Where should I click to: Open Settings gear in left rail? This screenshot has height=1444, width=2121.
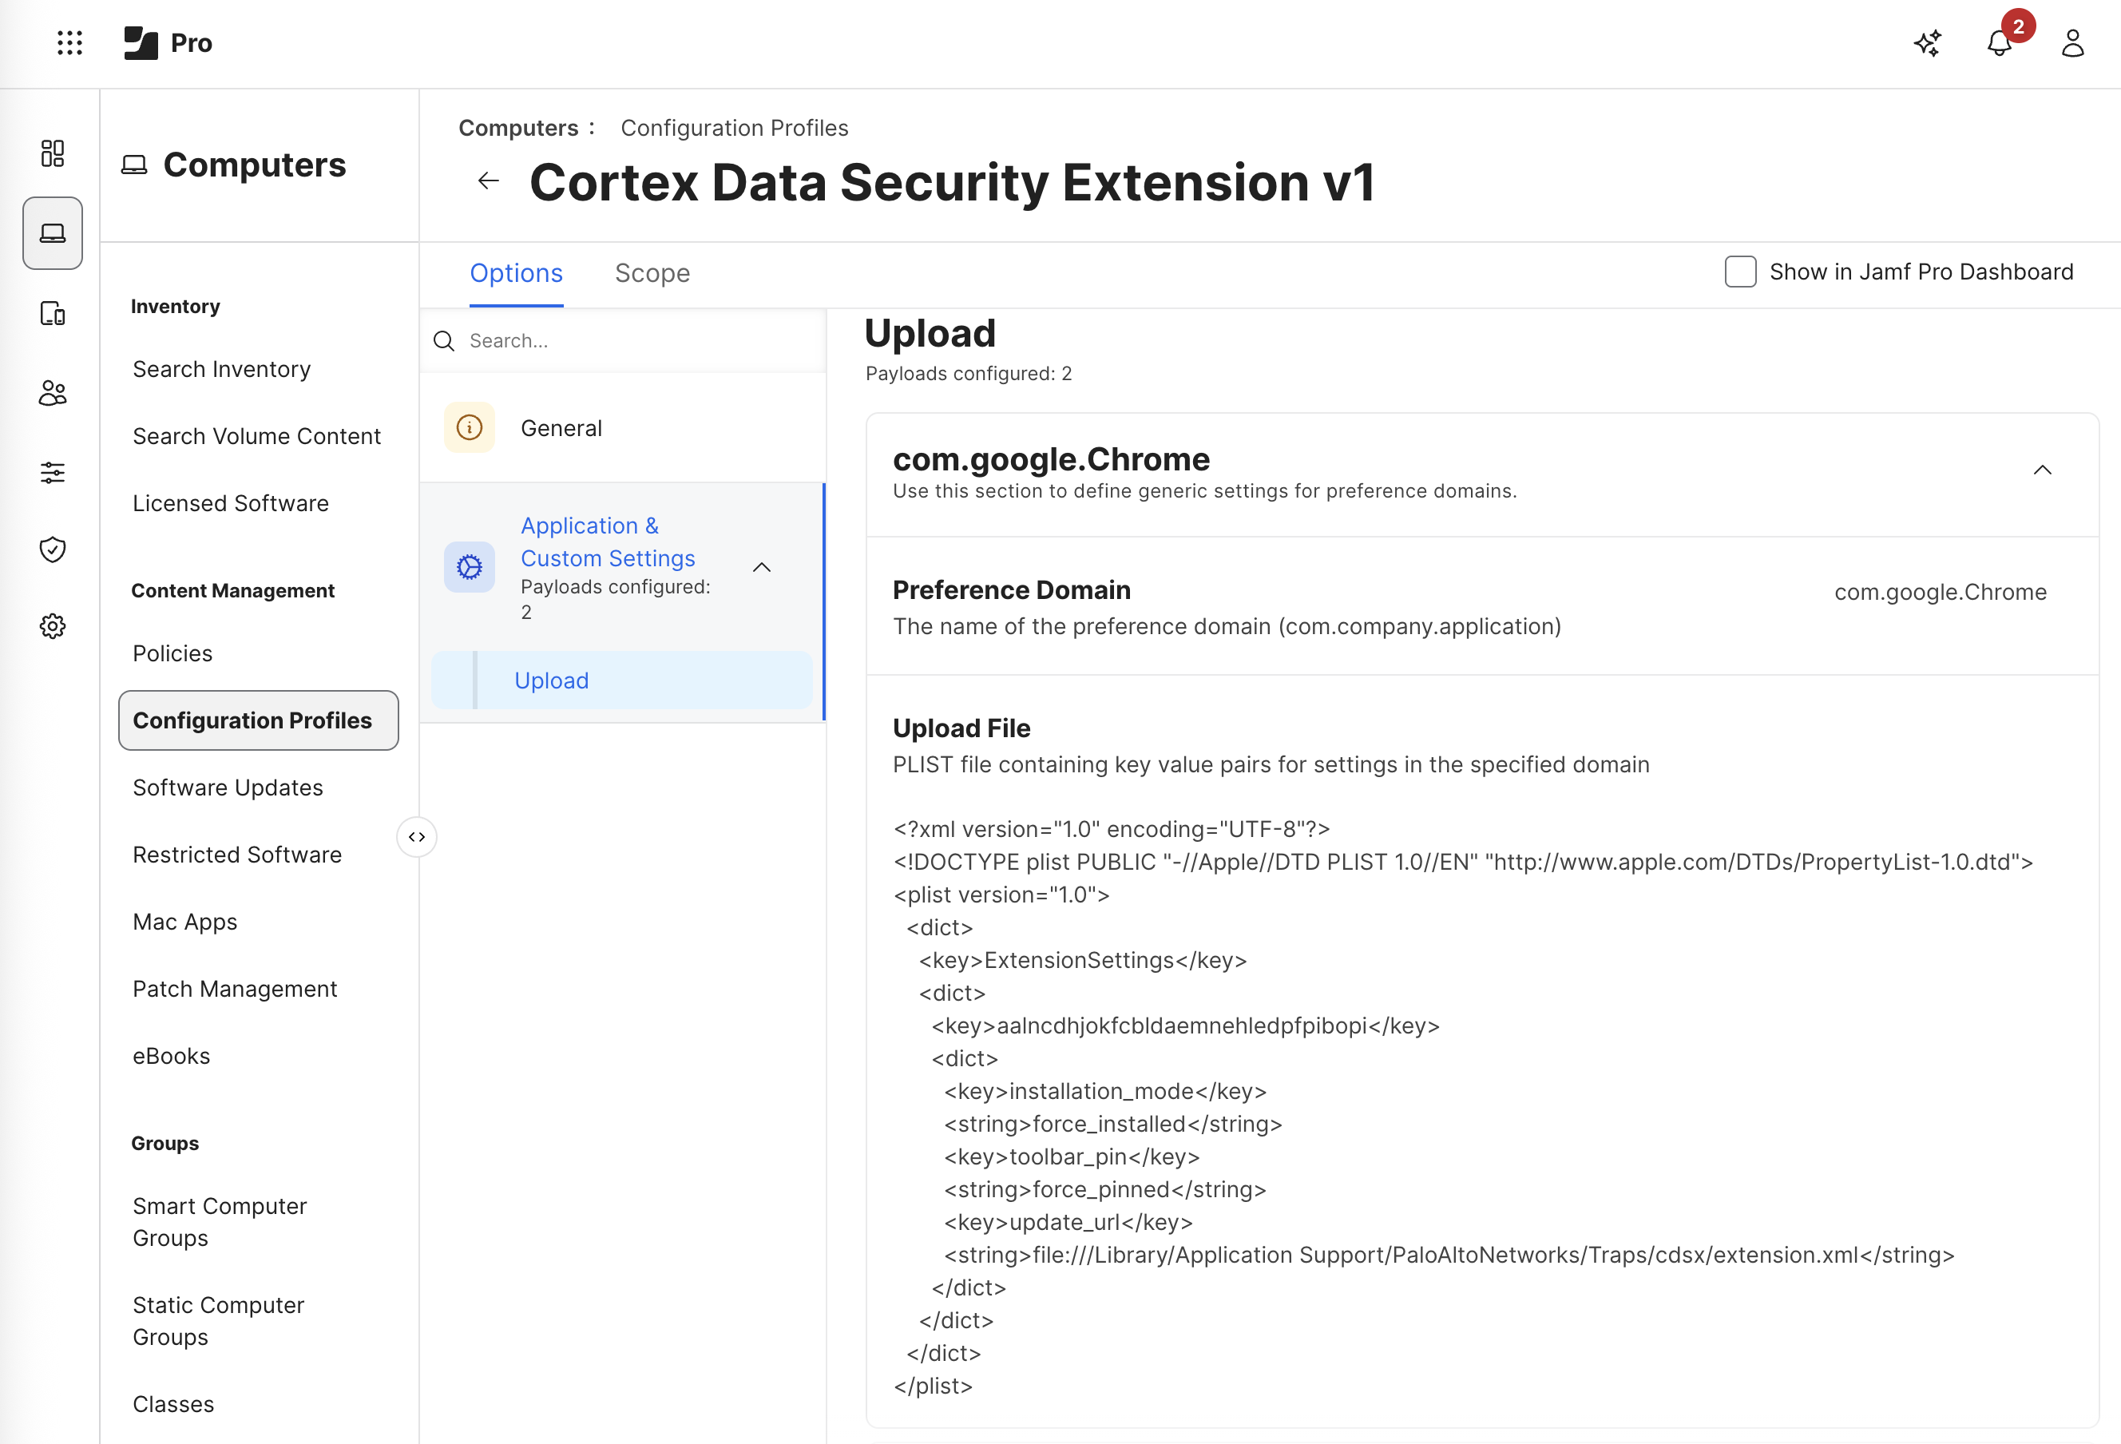(53, 626)
